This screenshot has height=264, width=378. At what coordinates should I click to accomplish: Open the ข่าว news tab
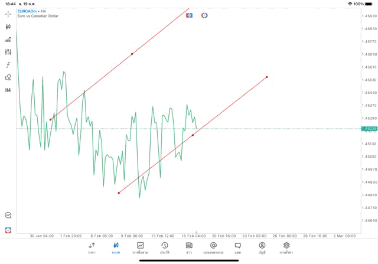click(x=189, y=248)
